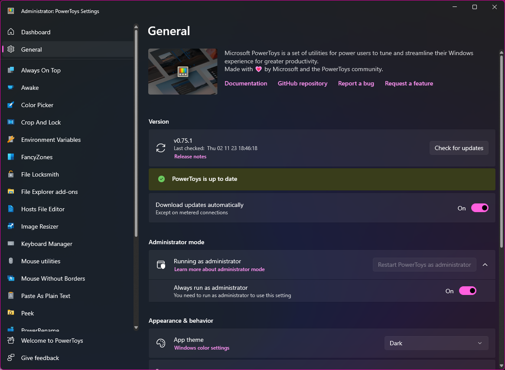Open the App theme dropdown
Image resolution: width=505 pixels, height=370 pixels.
click(x=436, y=343)
